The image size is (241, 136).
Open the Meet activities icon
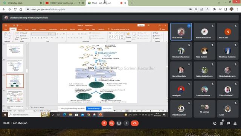235,123
